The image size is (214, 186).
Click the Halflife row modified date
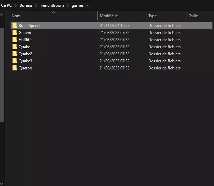tap(115, 40)
